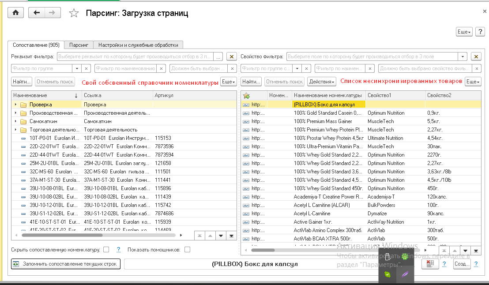
Task: Add page to favorites with star icon
Action: coord(74,13)
